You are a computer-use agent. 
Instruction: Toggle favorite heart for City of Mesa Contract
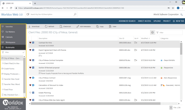tap(30, 78)
